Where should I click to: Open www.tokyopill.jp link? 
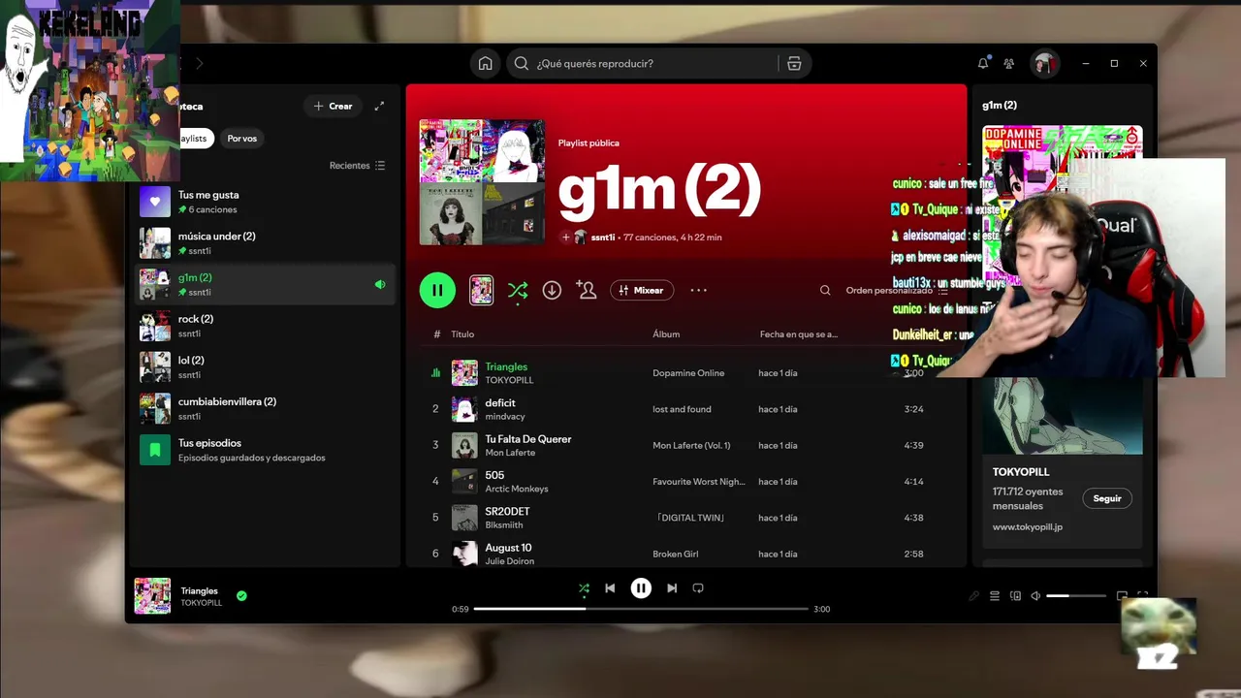[1028, 527]
